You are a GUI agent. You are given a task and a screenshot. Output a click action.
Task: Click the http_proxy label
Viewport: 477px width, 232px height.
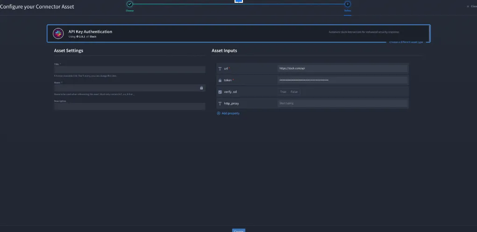(232, 103)
